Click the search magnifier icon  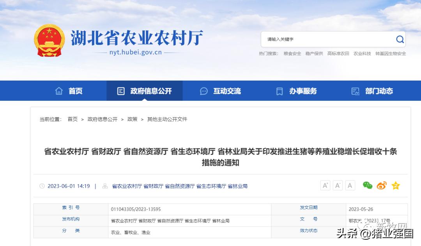coord(400,39)
